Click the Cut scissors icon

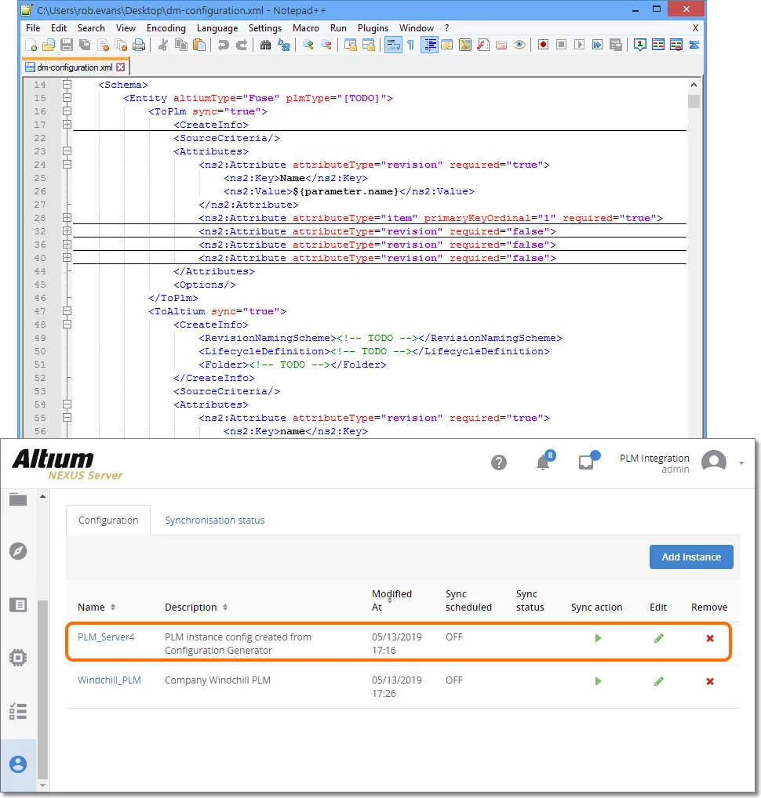(x=163, y=45)
